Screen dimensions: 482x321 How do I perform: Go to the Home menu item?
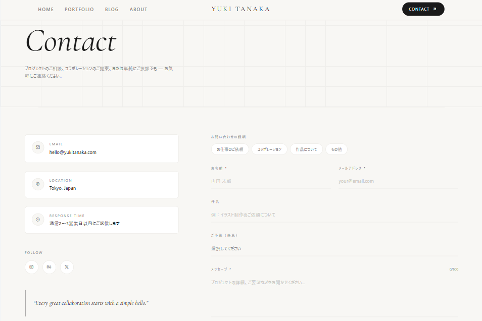[x=46, y=10]
